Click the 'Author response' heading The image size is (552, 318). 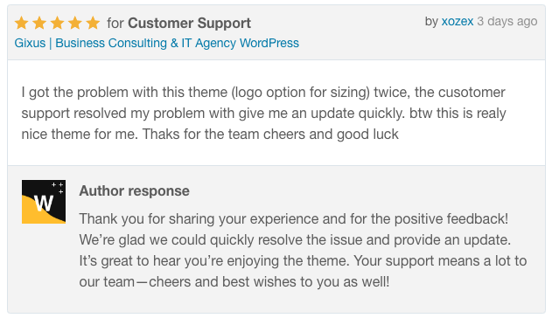[x=134, y=190]
